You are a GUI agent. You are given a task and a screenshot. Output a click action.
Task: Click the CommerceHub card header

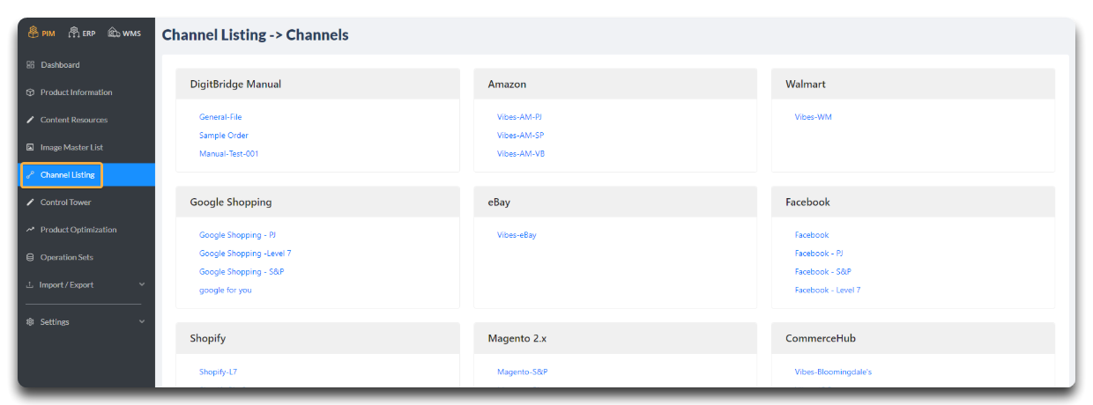point(913,338)
